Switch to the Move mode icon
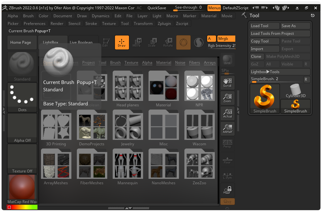 tap(137, 42)
